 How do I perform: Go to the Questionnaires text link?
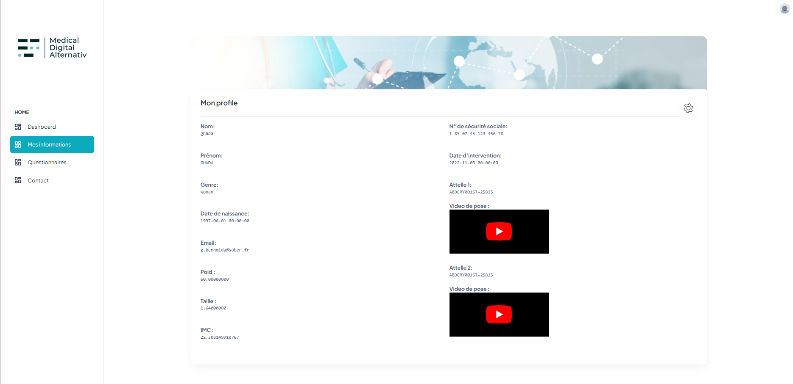click(47, 163)
